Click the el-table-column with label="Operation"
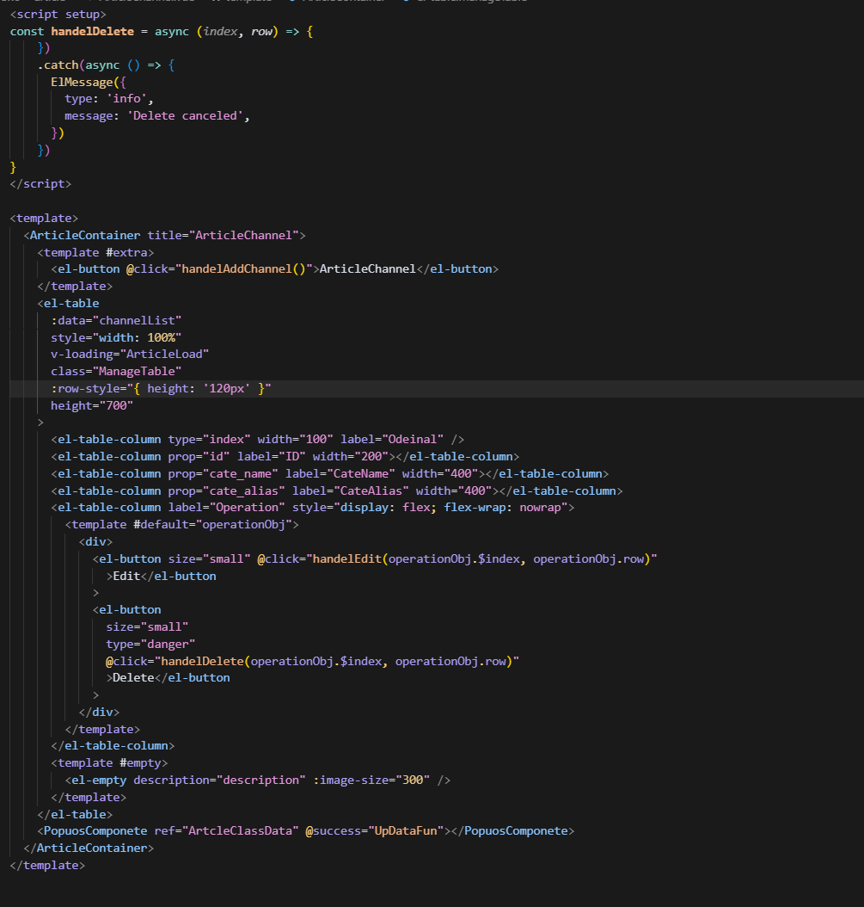Screen dimensions: 864x907 313,508
